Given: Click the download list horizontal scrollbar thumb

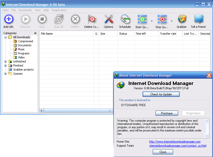Looking at the screenshot, I should [x=79, y=110].
